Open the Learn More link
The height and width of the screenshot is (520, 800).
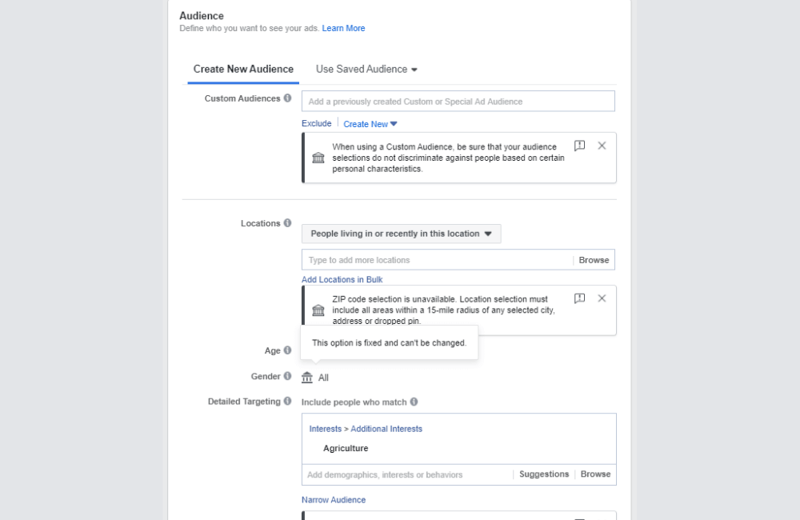[343, 28]
